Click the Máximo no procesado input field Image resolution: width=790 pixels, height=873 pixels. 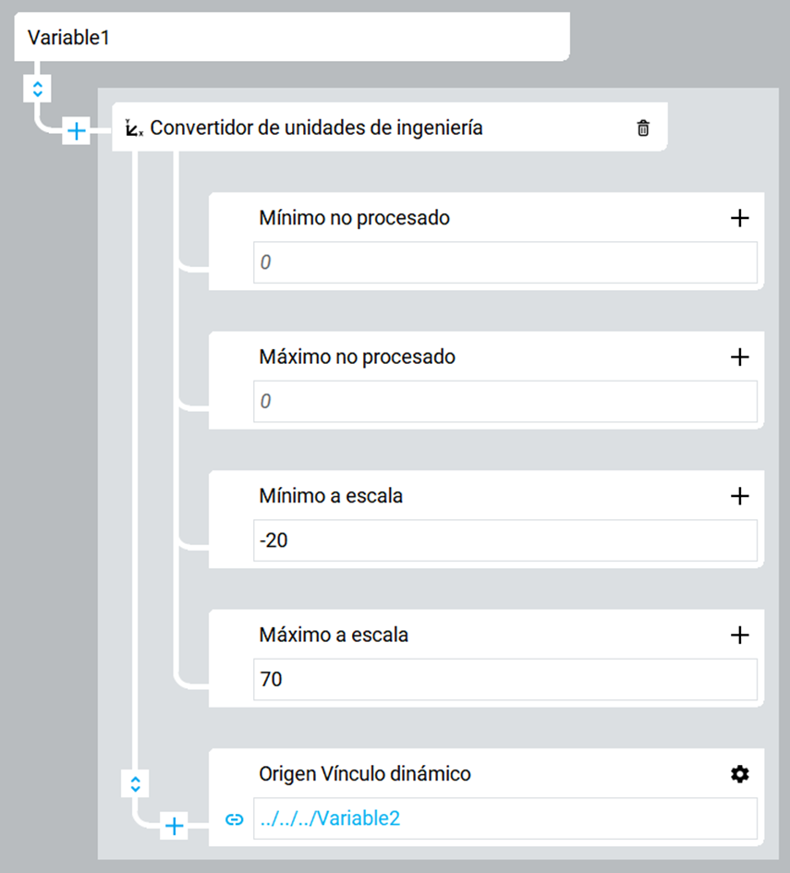tap(504, 402)
